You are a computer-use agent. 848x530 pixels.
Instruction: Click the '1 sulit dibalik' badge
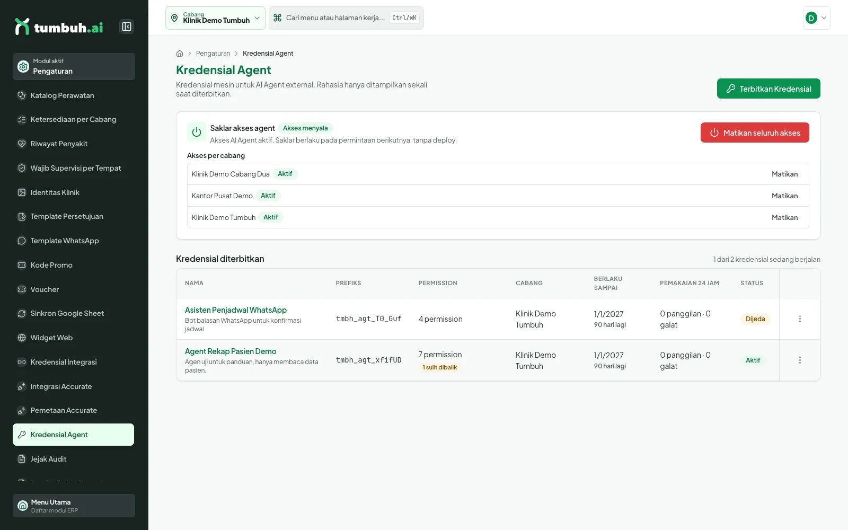click(x=440, y=367)
